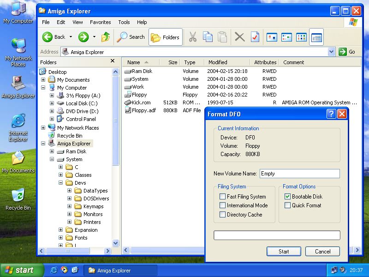Click the New Volume Name input field
The image size is (369, 277).
[x=300, y=173]
